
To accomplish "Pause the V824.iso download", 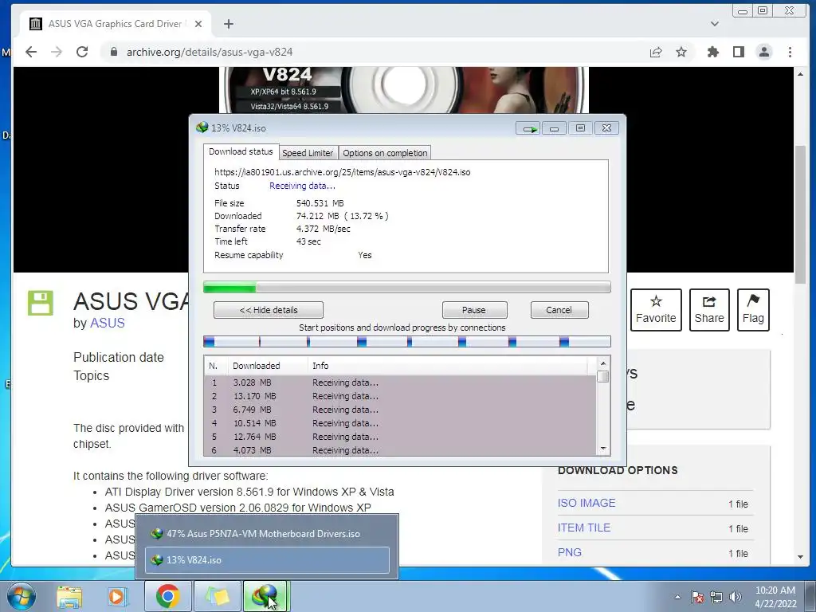I will tap(475, 310).
